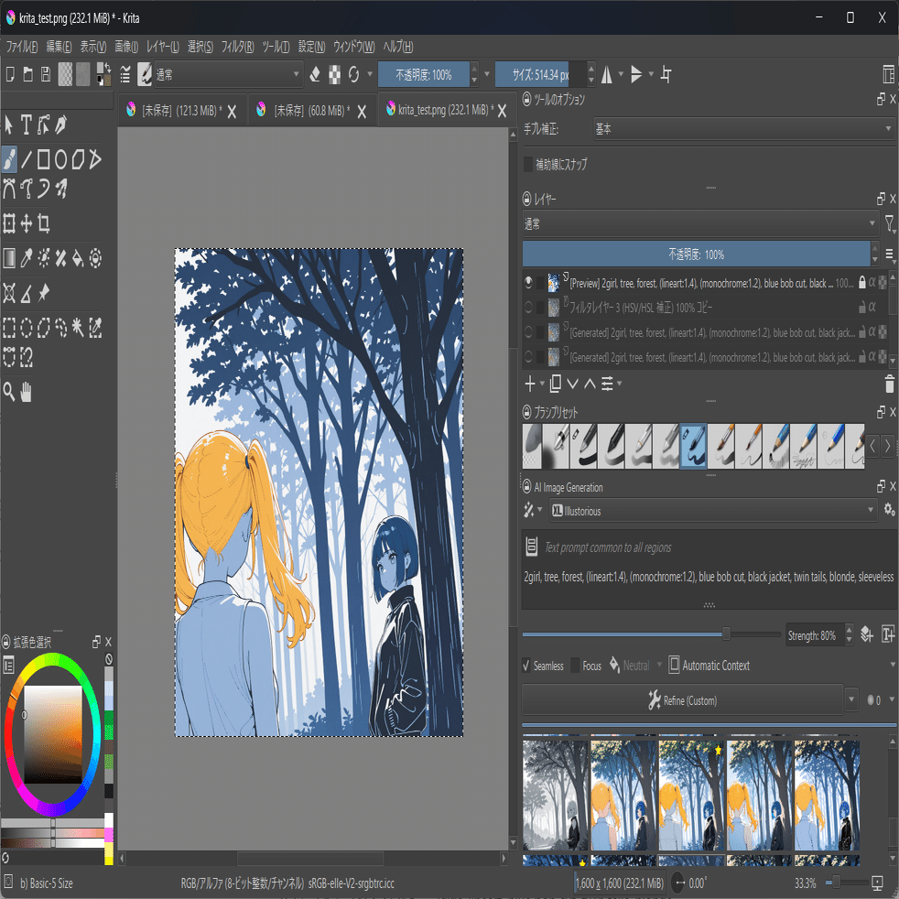Image resolution: width=899 pixels, height=899 pixels.
Task: Select the Reference Images pin tool
Action: (44, 293)
